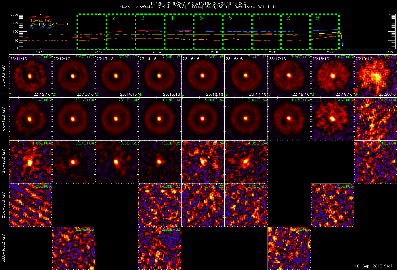Click the 3.0-6.0 keV row label
The height and width of the screenshot is (270, 397).
[3, 76]
